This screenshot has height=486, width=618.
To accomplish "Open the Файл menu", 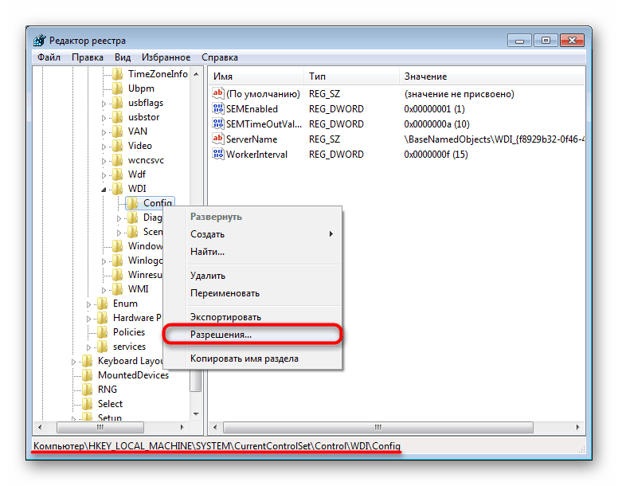I will click(49, 57).
